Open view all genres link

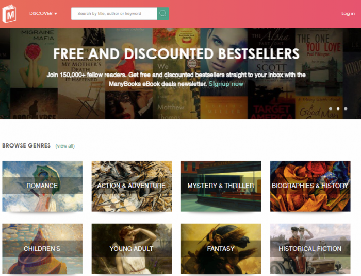[x=65, y=146]
